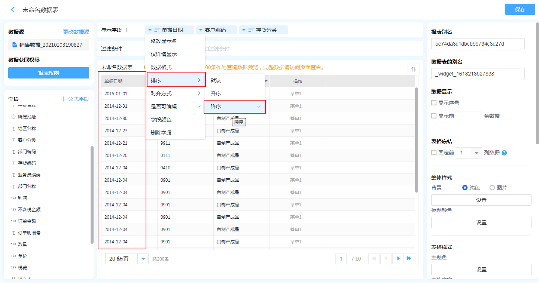The height and width of the screenshot is (283, 539).
Task: Select 删除字段 from the field menu
Action: [x=161, y=133]
